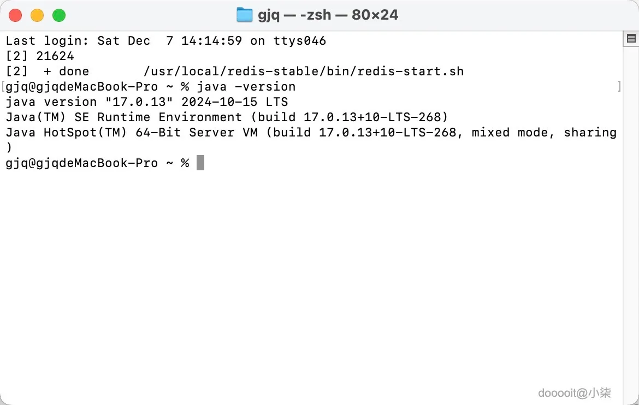Close the terminal window with red button

pos(15,15)
